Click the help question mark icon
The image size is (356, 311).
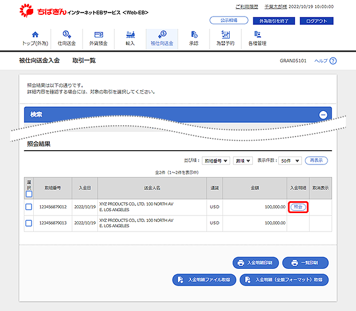[333, 61]
